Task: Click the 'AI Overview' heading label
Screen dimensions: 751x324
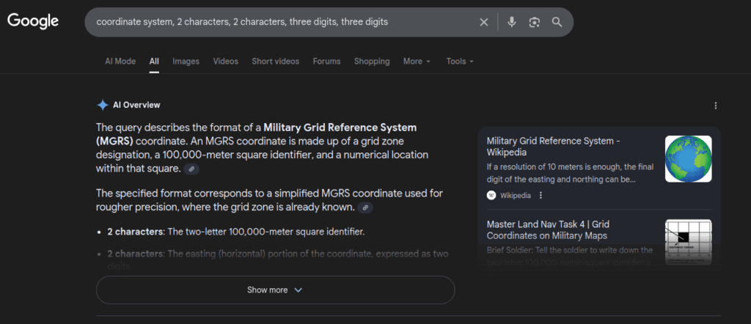Action: tap(136, 106)
